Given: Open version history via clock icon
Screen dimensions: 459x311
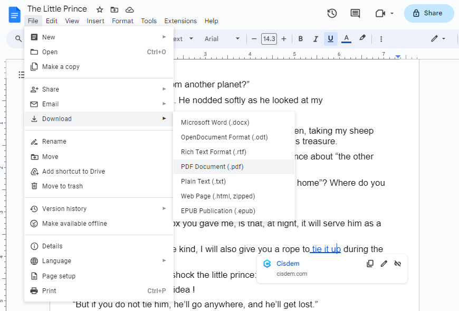Looking at the screenshot, I should pos(332,14).
